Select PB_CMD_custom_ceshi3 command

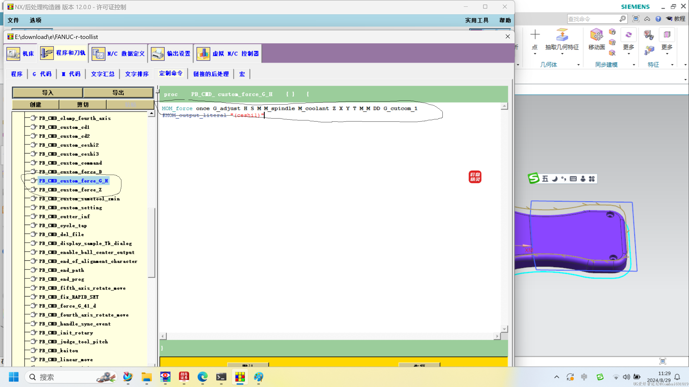coord(69,154)
